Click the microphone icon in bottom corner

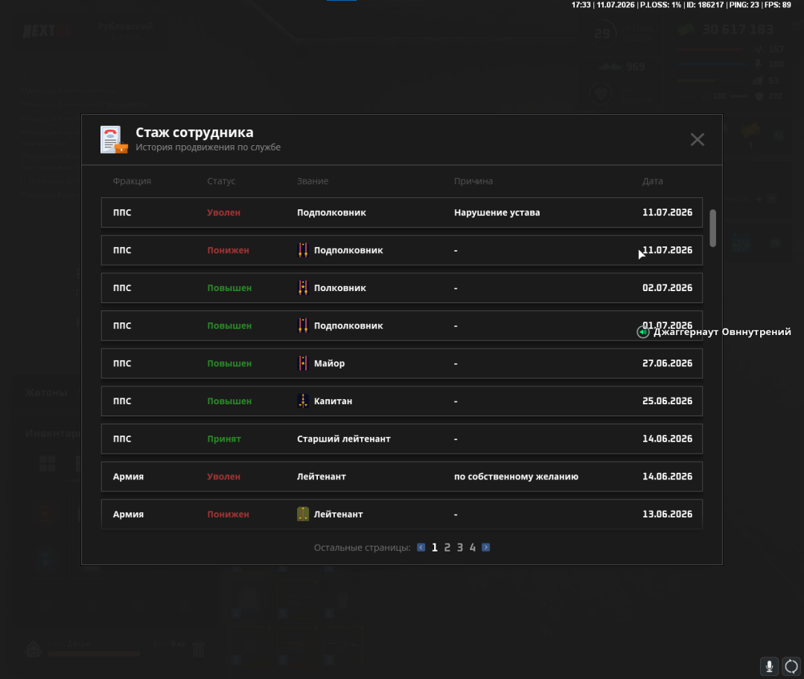(x=769, y=666)
